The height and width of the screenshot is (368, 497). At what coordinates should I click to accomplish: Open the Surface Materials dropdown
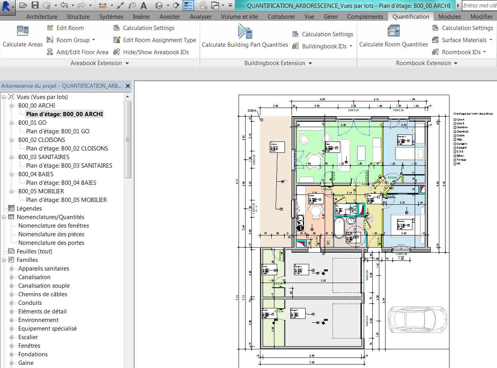point(462,40)
